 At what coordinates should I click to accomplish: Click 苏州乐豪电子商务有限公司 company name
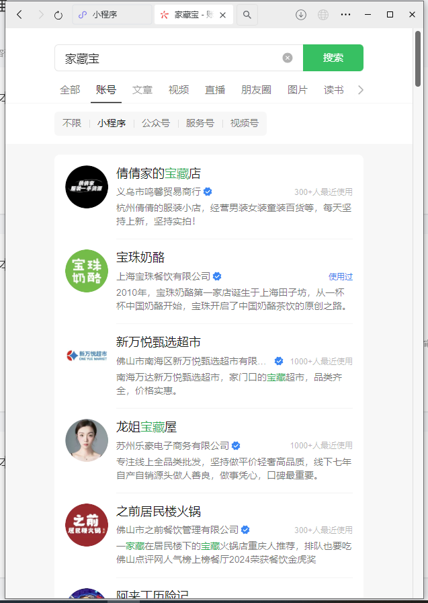pyautogui.click(x=173, y=445)
